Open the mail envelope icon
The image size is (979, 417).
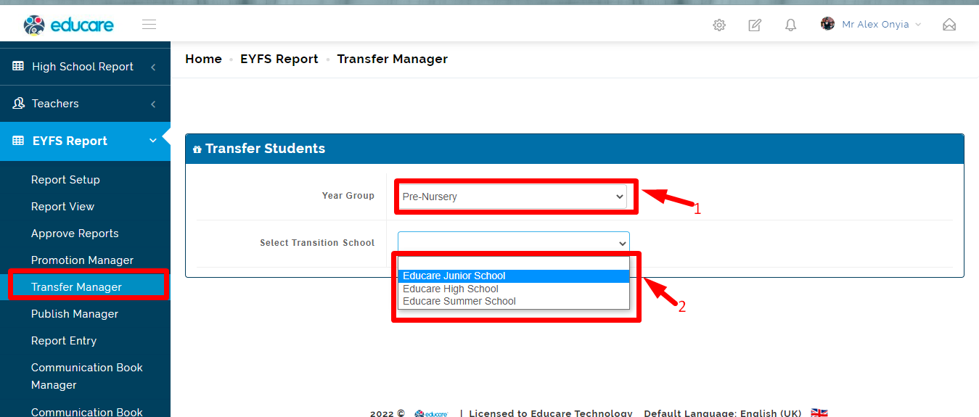[949, 25]
